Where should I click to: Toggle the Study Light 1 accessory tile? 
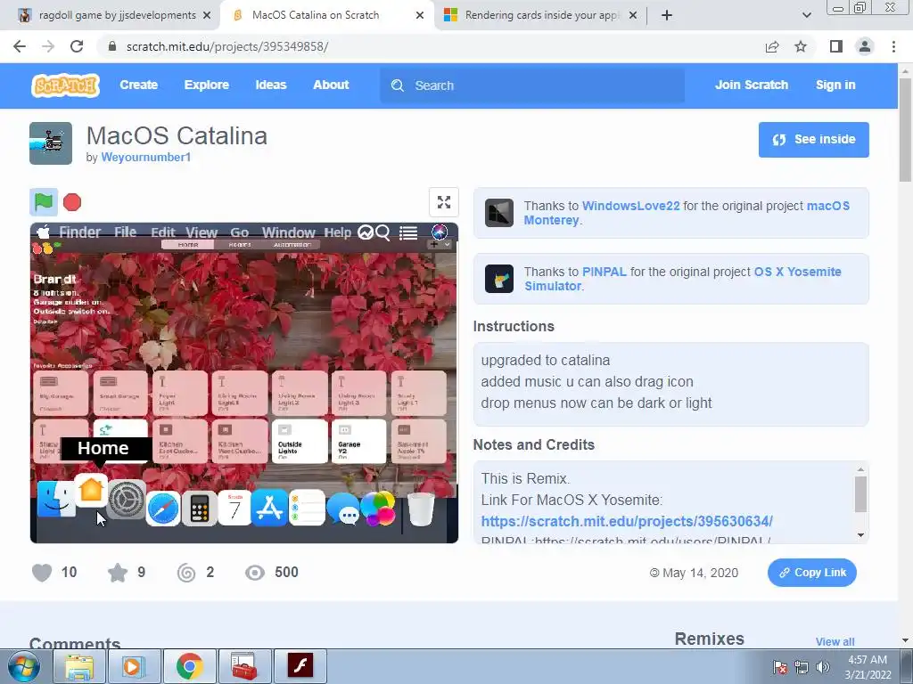419,393
